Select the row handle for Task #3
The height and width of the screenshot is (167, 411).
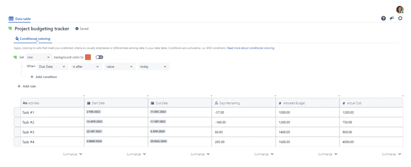pyautogui.click(x=17, y=132)
